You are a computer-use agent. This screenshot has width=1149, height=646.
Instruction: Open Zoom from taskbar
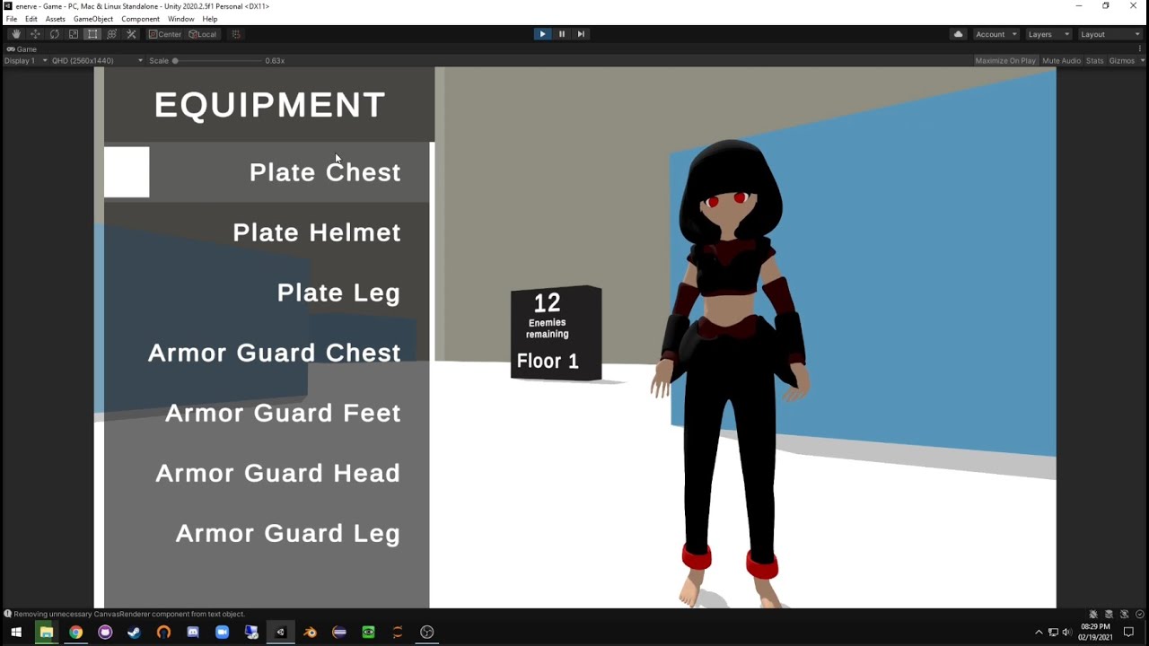point(222,633)
